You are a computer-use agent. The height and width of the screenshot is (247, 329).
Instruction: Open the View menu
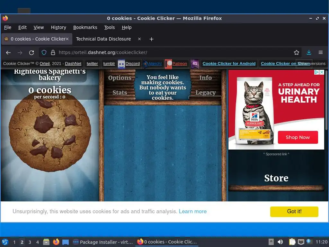tap(39, 27)
